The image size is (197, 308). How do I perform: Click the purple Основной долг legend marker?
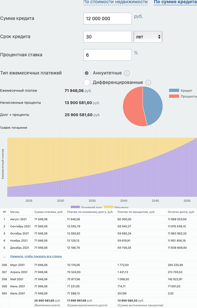pos(75,207)
